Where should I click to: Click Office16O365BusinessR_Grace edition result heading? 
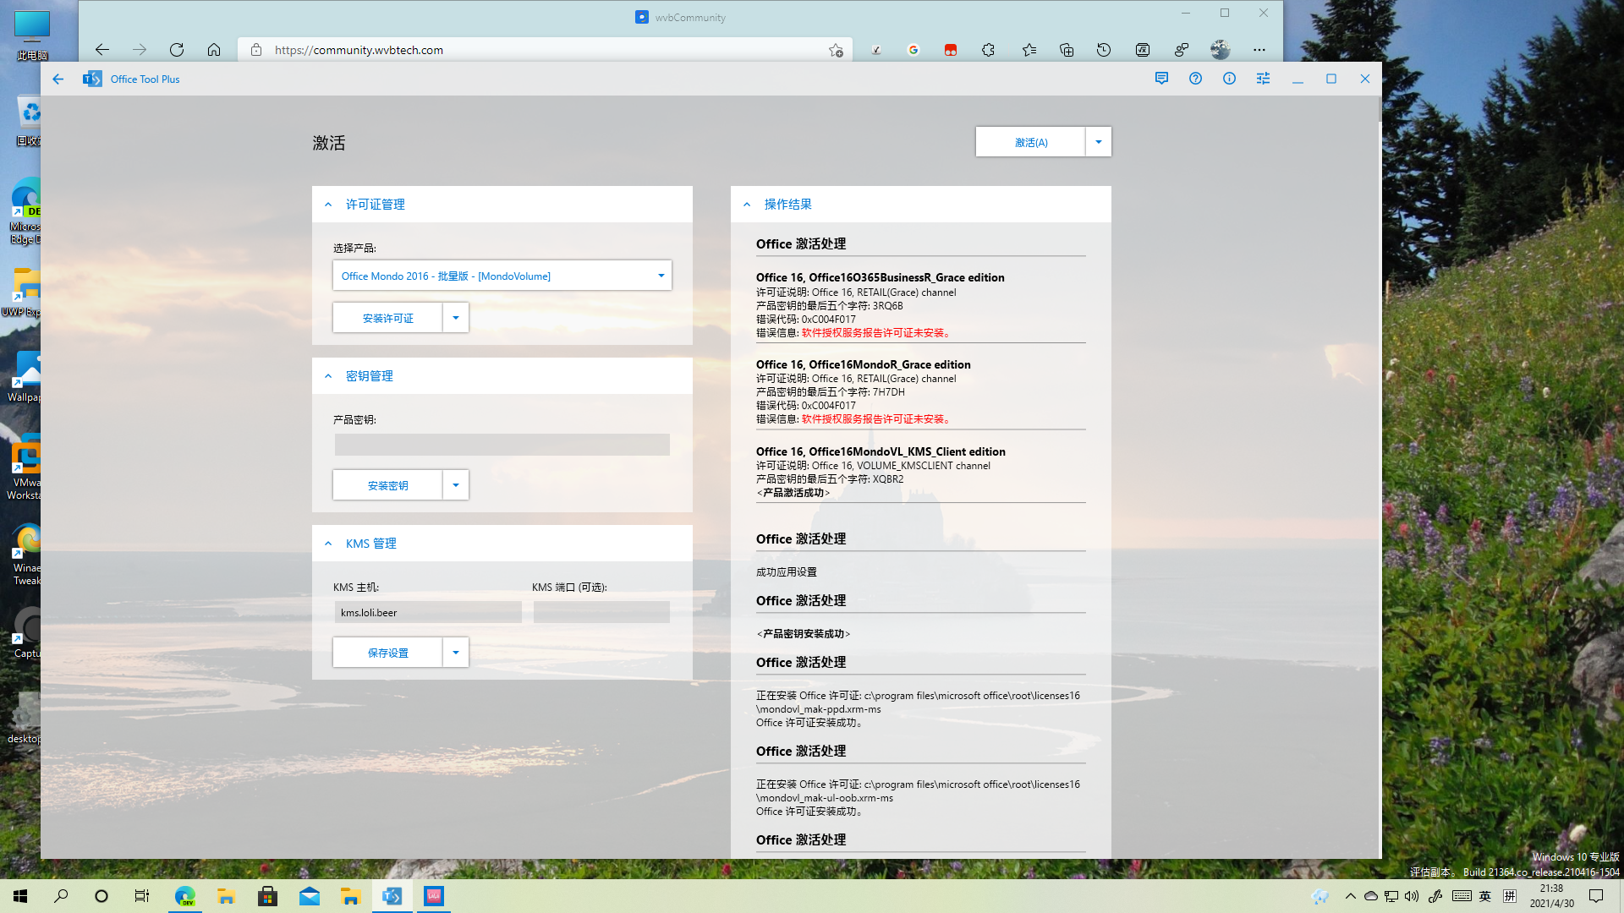pos(880,277)
